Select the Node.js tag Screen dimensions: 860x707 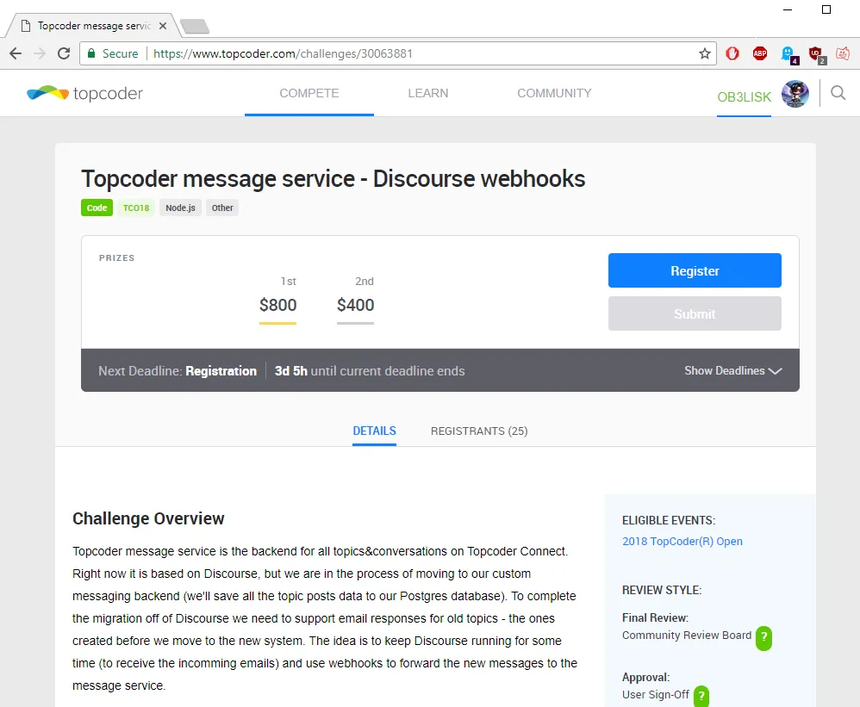pos(180,208)
